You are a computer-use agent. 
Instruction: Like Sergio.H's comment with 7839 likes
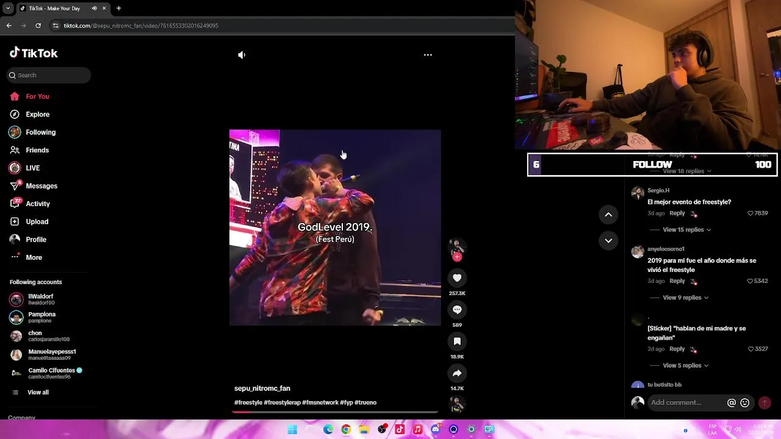click(750, 213)
